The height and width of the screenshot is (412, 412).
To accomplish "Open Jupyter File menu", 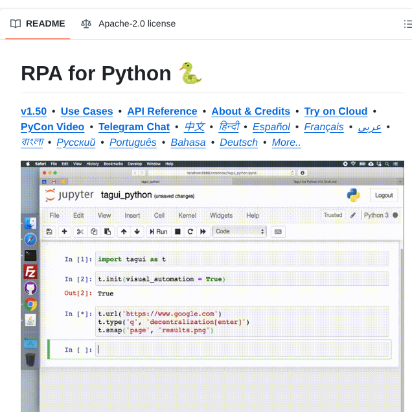I will [x=54, y=216].
